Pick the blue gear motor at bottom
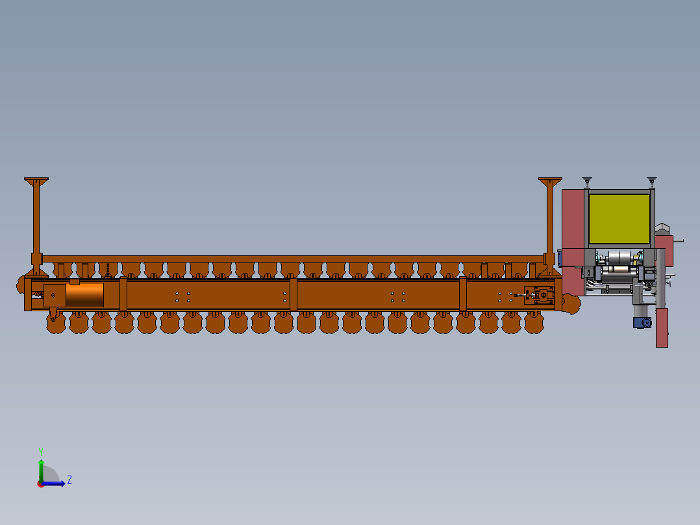This screenshot has height=525, width=700. pyautogui.click(x=642, y=322)
